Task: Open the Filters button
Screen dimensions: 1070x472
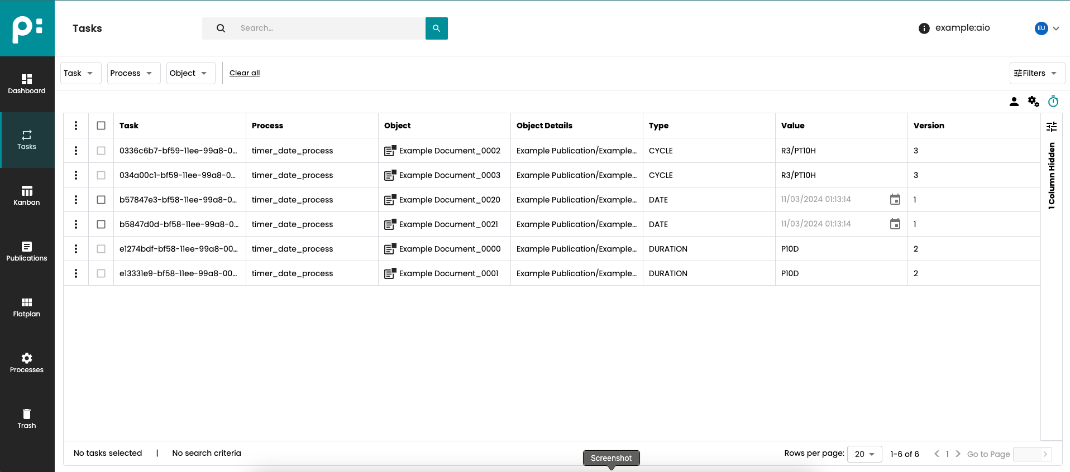Action: (1036, 73)
